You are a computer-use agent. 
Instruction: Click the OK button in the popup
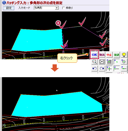pyautogui.click(x=94, y=55)
